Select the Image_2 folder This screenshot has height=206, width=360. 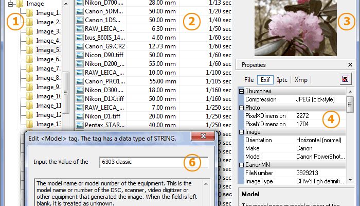click(48, 22)
